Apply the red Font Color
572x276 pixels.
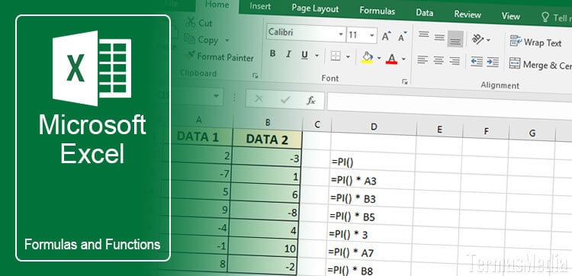point(391,59)
